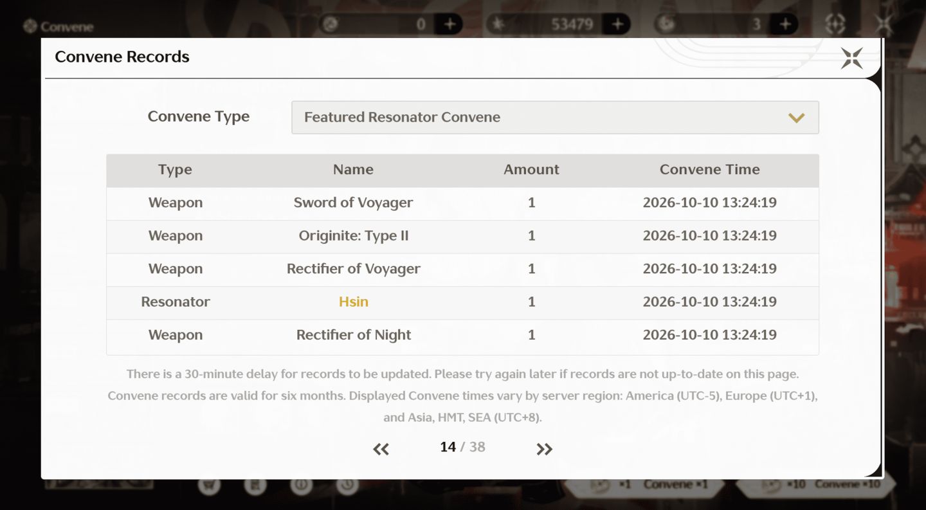
Task: Click page number 14 indicator
Action: (x=448, y=447)
